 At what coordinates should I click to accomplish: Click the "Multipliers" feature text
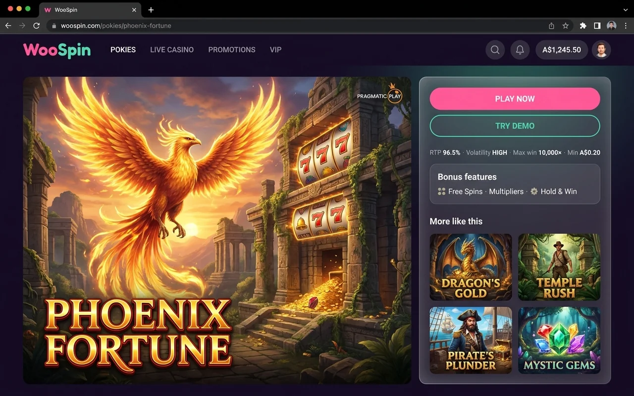pos(506,192)
